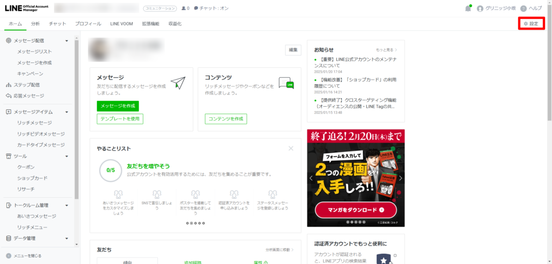Open 設定 with the gear icon
The image size is (552, 264).
pos(531,24)
